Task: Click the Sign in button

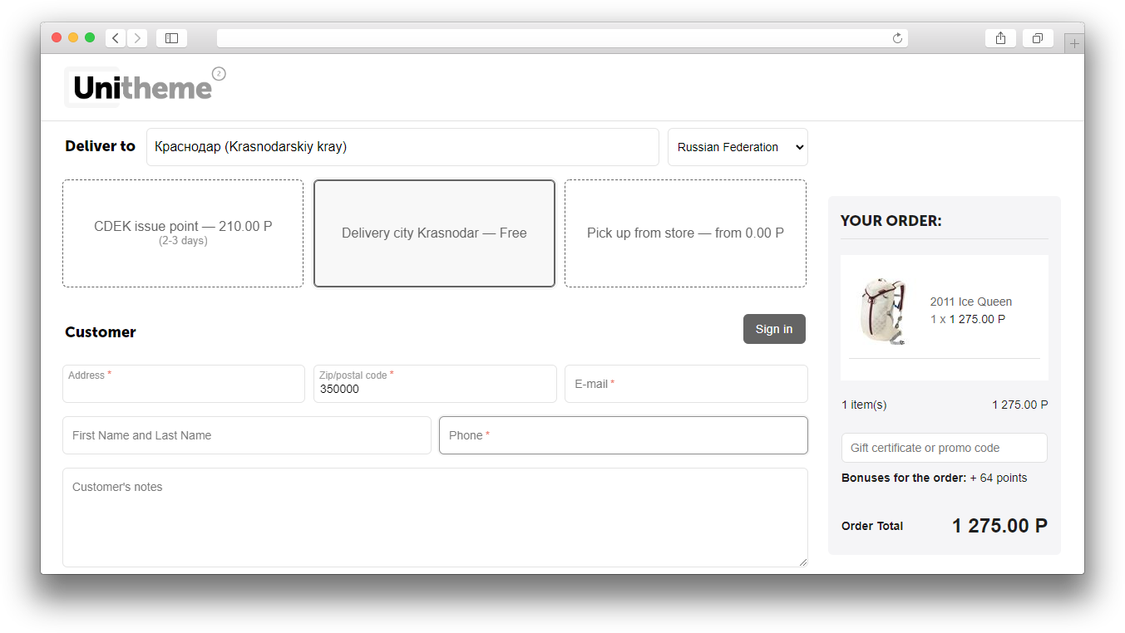Action: (774, 329)
